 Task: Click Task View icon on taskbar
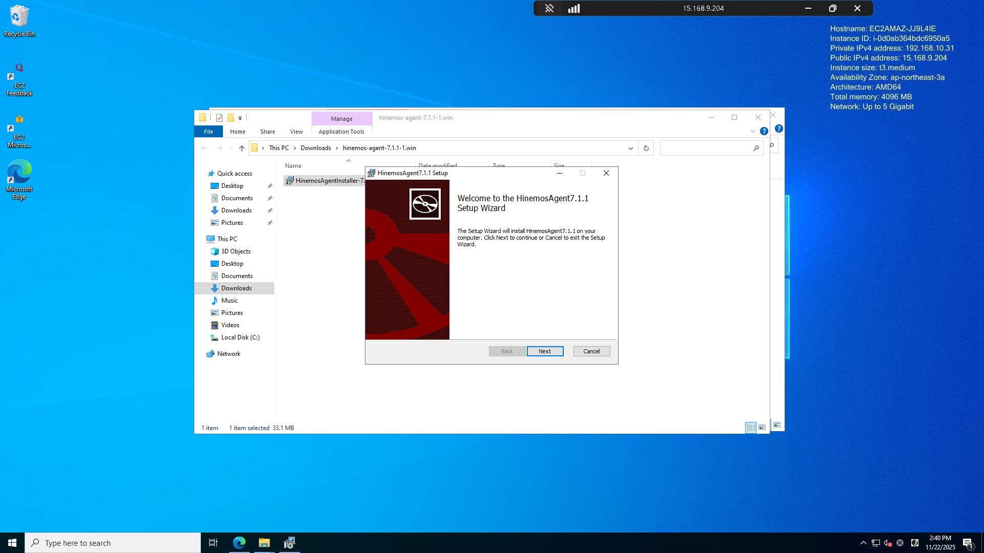click(213, 543)
